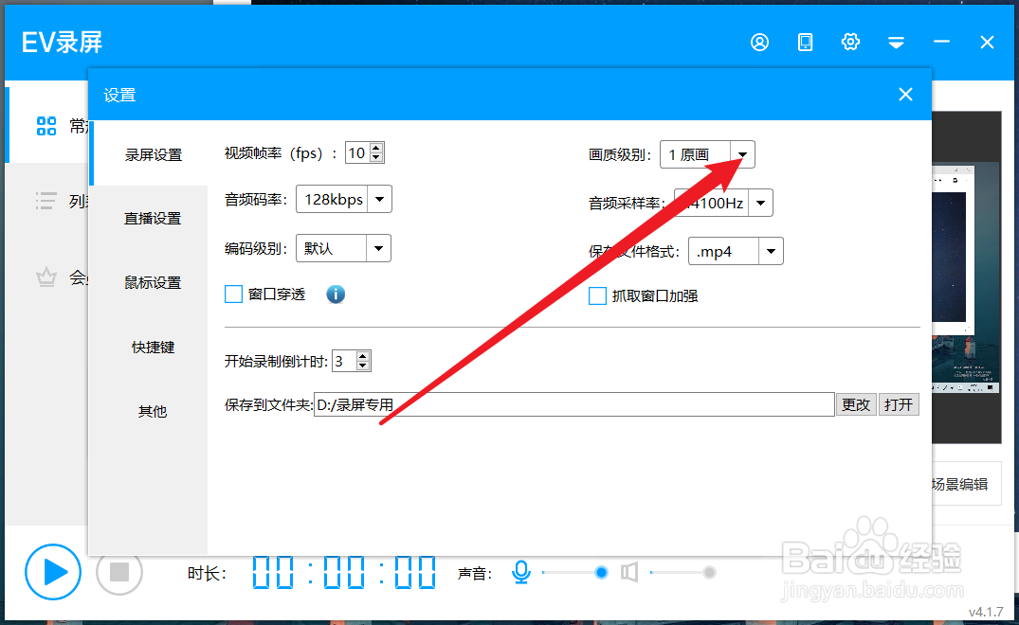Switch to the 鼠标设置 tab
Viewport: 1019px width, 625px height.
(x=153, y=283)
